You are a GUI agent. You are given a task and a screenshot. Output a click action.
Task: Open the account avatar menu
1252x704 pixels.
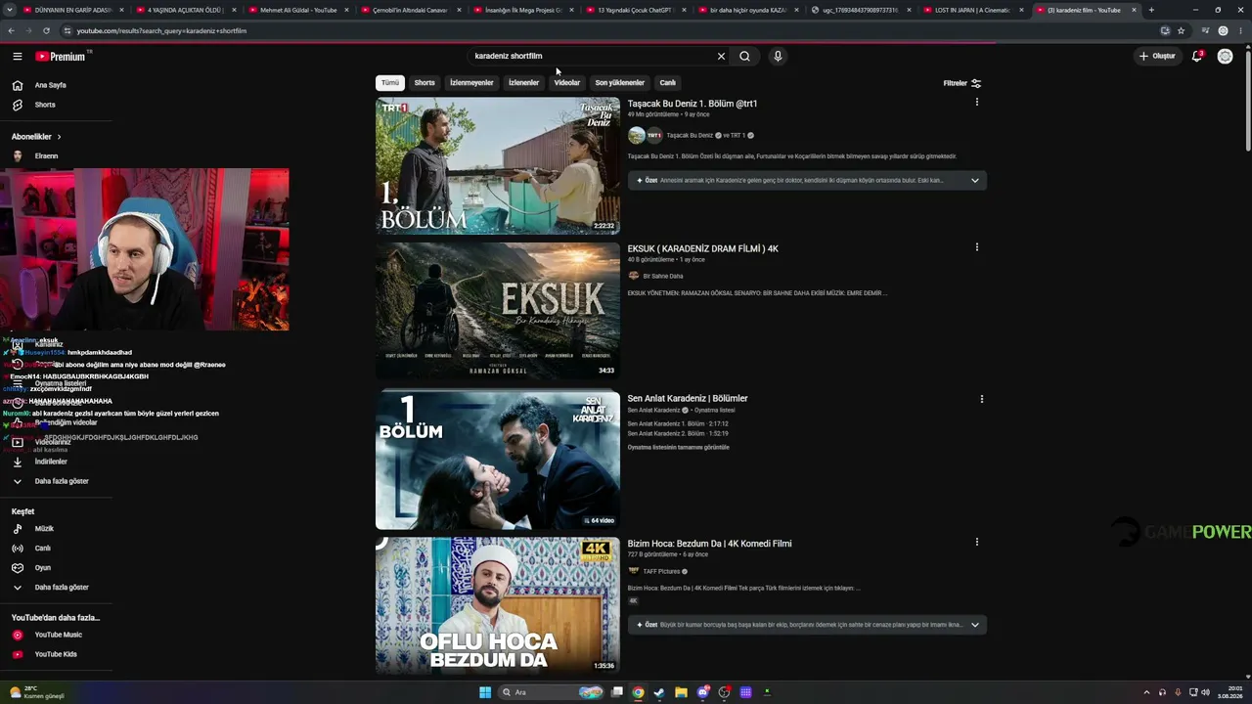click(x=1225, y=57)
